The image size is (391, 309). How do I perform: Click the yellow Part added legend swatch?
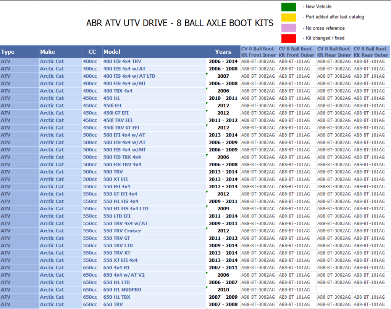288,17
